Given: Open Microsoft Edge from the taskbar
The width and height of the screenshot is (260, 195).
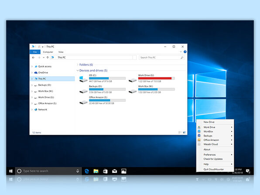Looking at the screenshot, I should tap(86, 171).
